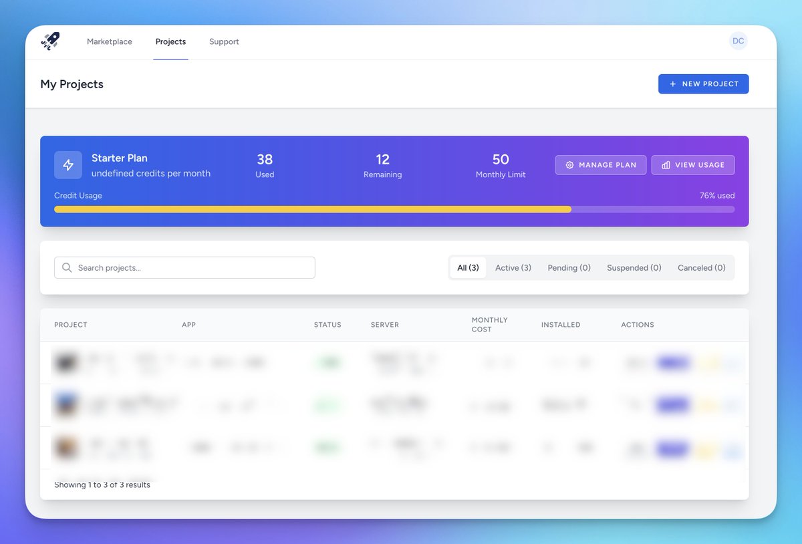The height and width of the screenshot is (544, 802).
Task: Click the lightning bolt plan icon
Action: click(x=68, y=165)
